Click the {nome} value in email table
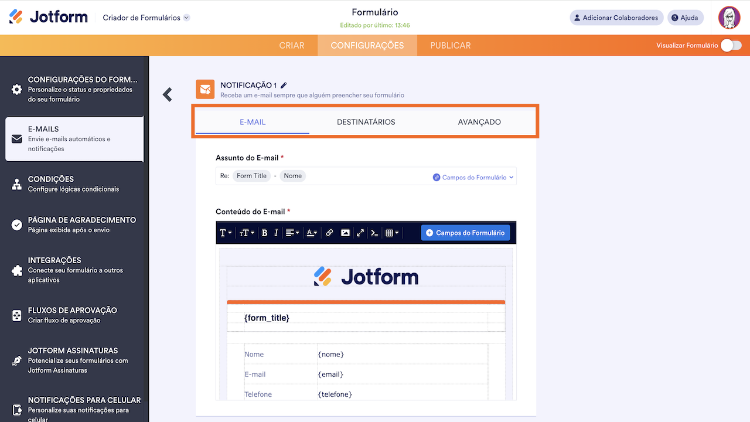 [x=331, y=354]
